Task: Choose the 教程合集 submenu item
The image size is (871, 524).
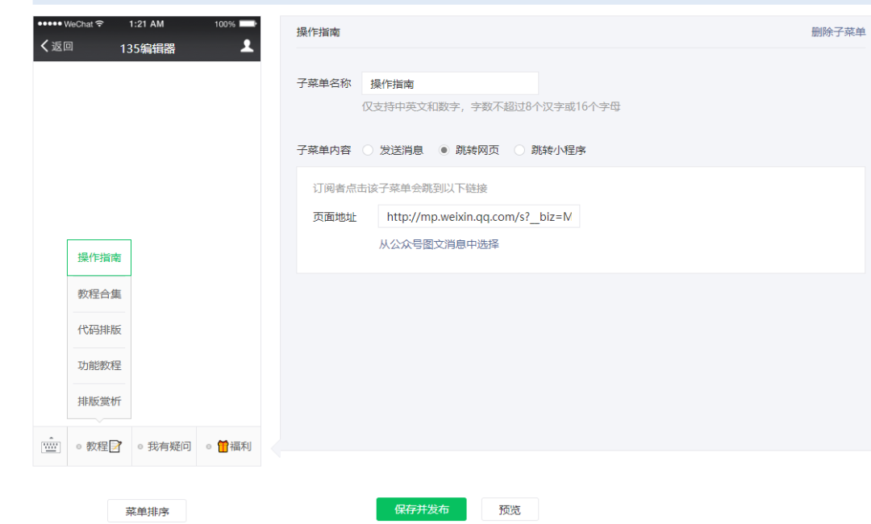Action: pyautogui.click(x=99, y=293)
